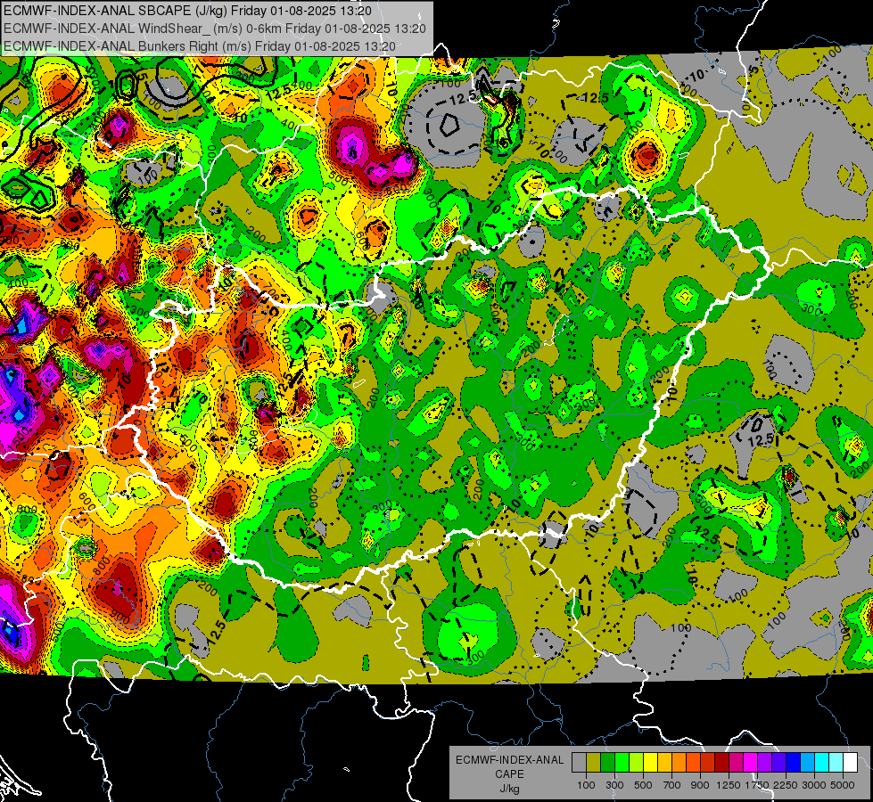Pick the lime legend swatch before 500

click(x=637, y=763)
